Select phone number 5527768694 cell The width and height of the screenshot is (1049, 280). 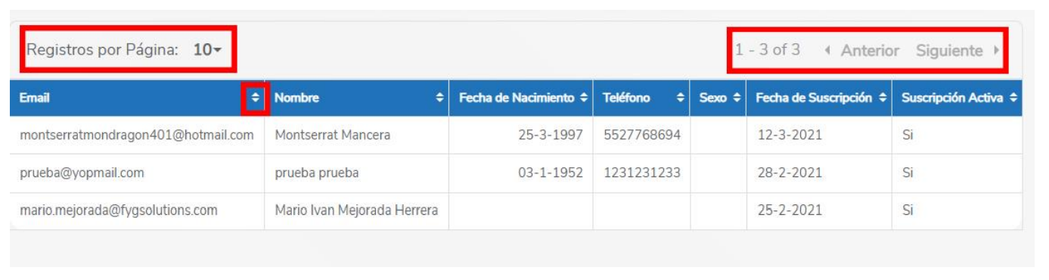click(x=641, y=135)
